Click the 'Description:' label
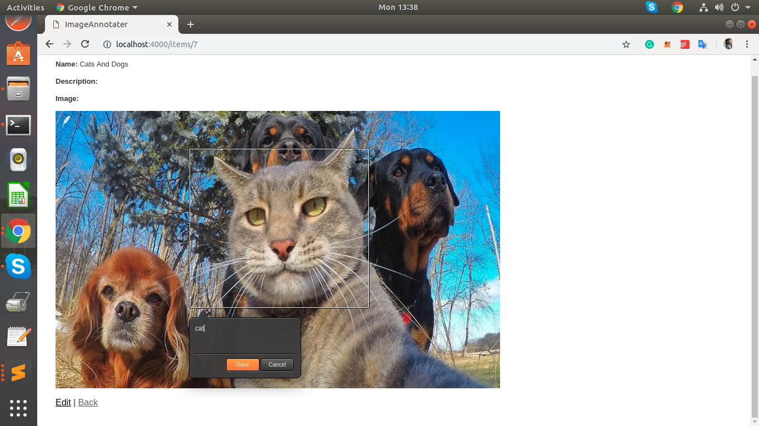This screenshot has height=426, width=759. coord(77,81)
